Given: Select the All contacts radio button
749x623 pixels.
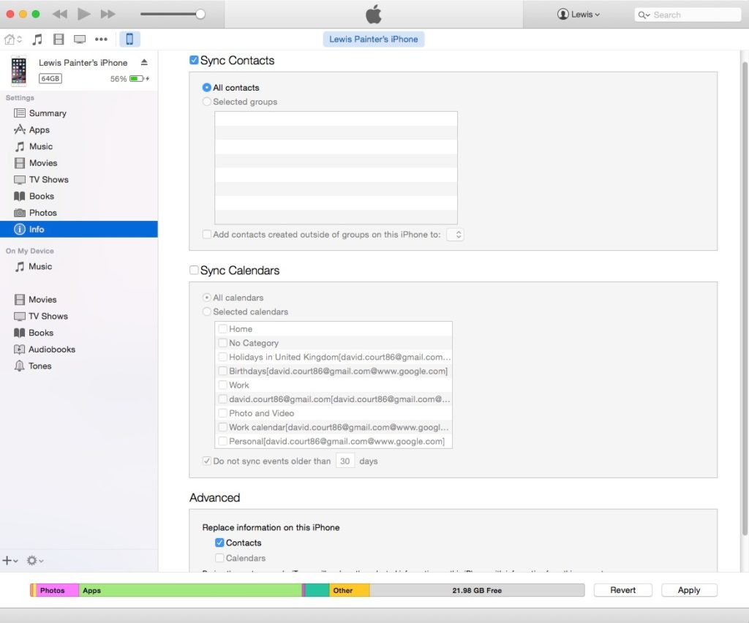Looking at the screenshot, I should (x=207, y=88).
